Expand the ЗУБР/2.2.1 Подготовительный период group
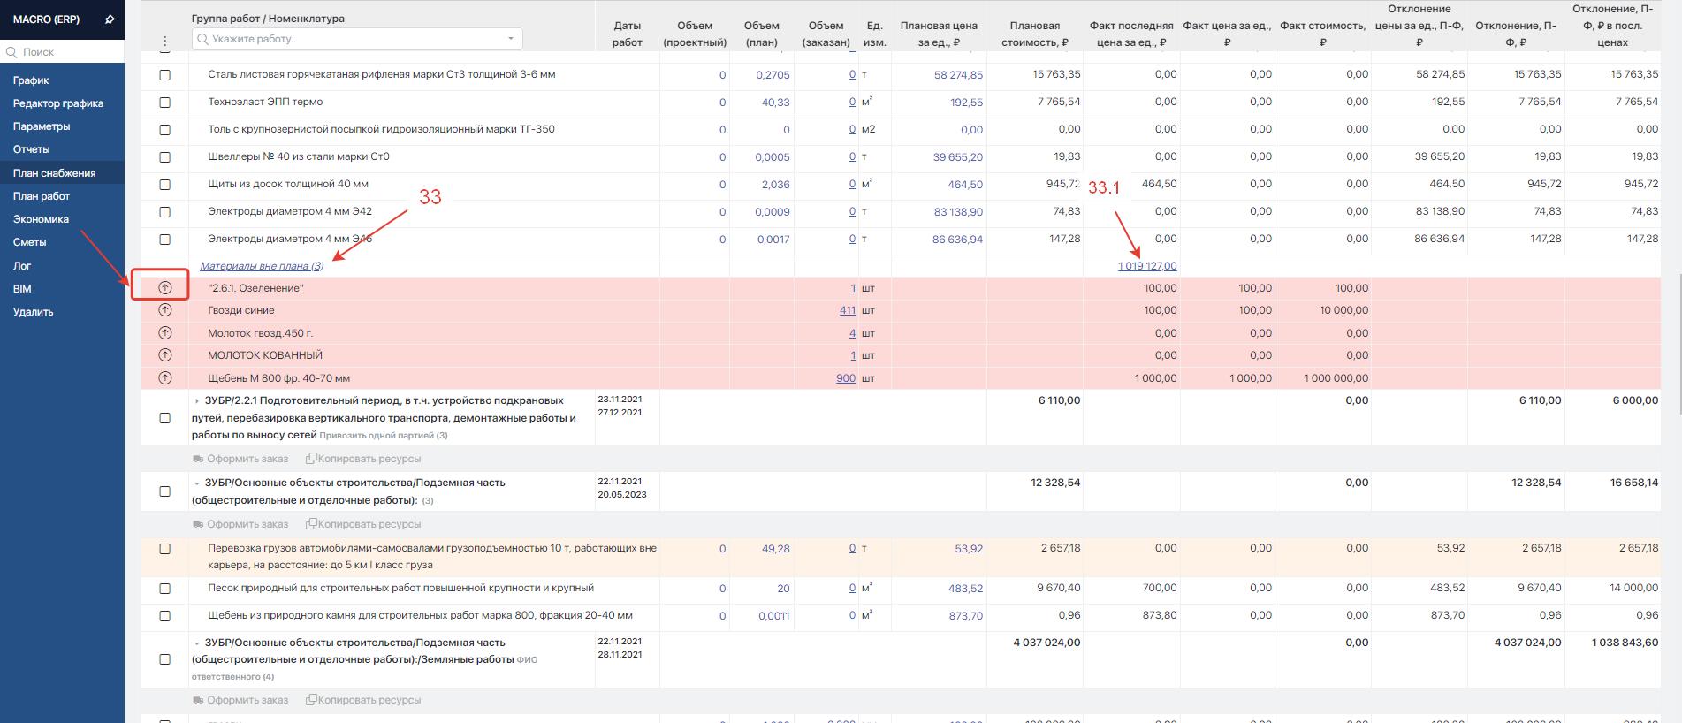Image resolution: width=1682 pixels, height=723 pixels. click(196, 401)
